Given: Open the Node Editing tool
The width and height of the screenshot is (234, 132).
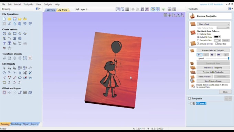Looking at the screenshot, I should click(9, 68).
